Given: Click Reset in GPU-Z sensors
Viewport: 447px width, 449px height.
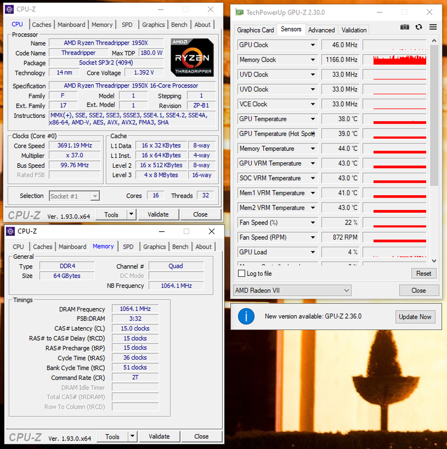Looking at the screenshot, I should (423, 273).
